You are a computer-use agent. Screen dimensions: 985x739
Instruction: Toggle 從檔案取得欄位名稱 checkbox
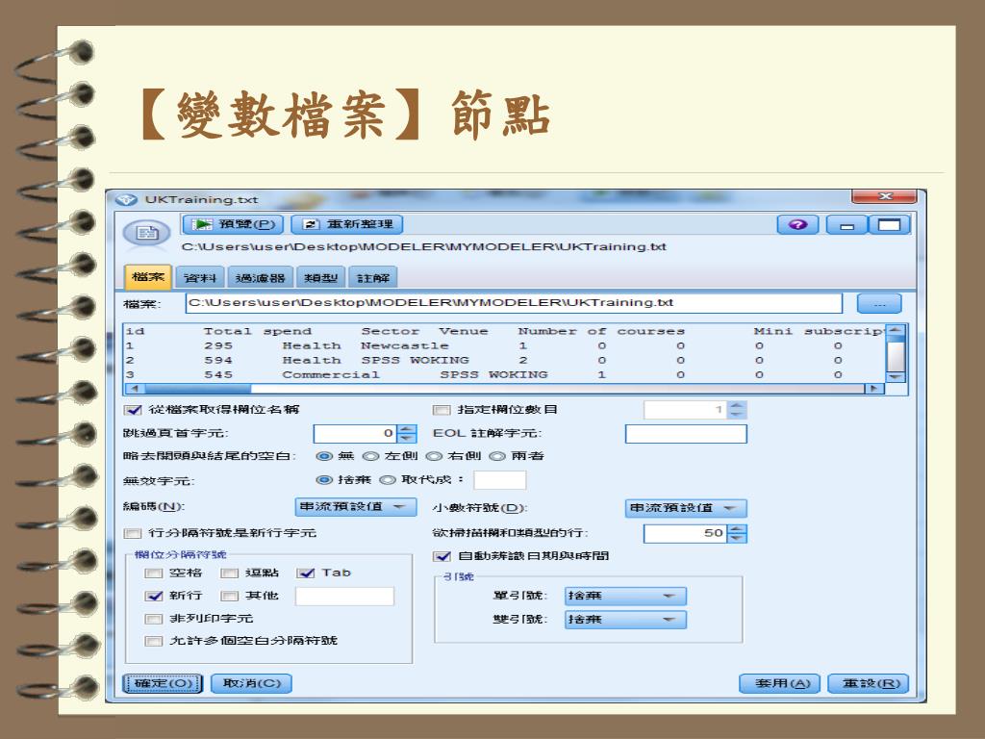pos(133,410)
